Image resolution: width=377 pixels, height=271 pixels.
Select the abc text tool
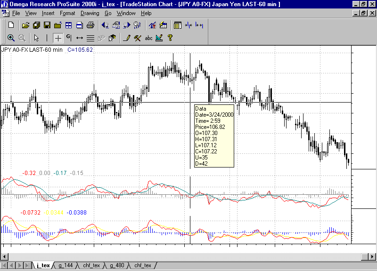(x=148, y=38)
